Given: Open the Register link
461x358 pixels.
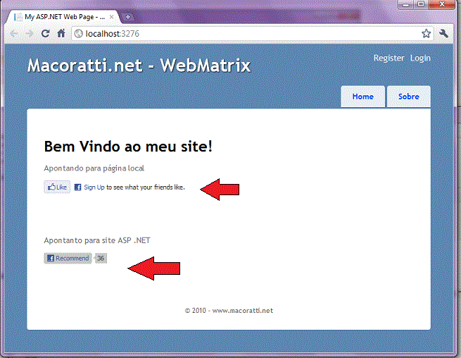Looking at the screenshot, I should [389, 58].
